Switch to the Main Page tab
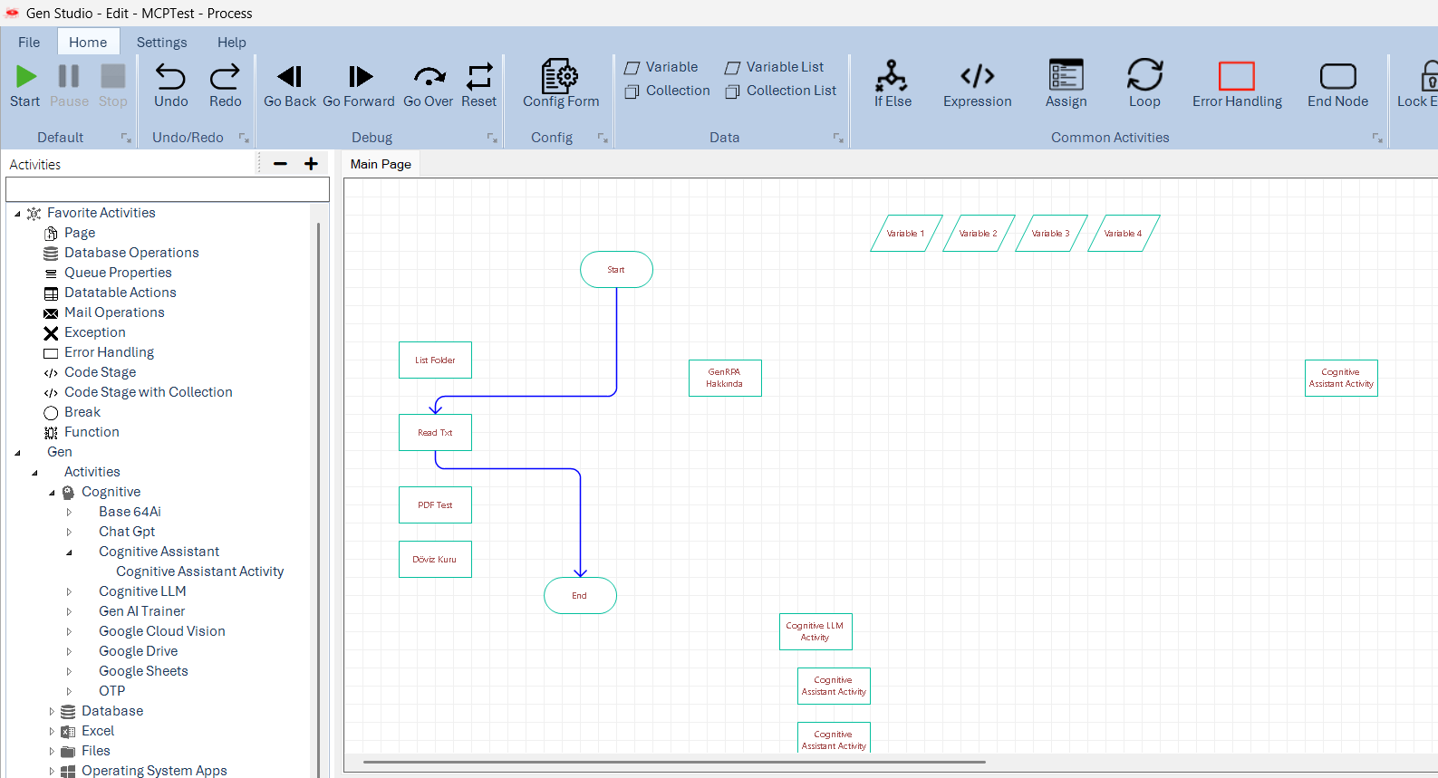 point(381,164)
